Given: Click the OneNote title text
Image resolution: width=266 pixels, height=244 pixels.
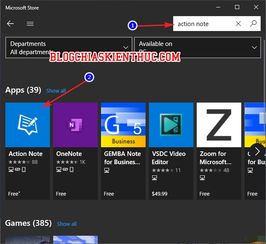Looking at the screenshot, I should point(69,154).
